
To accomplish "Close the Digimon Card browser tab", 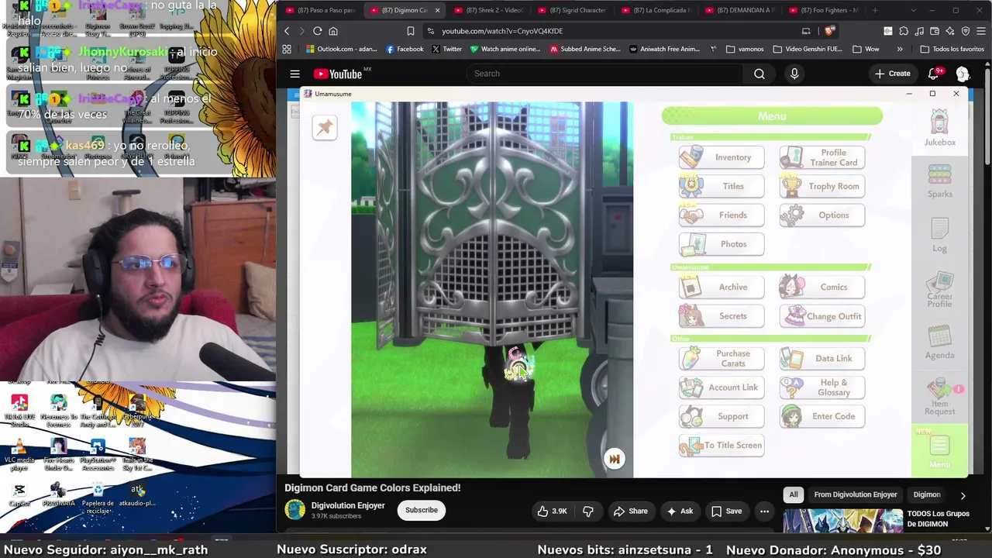I will 437,10.
